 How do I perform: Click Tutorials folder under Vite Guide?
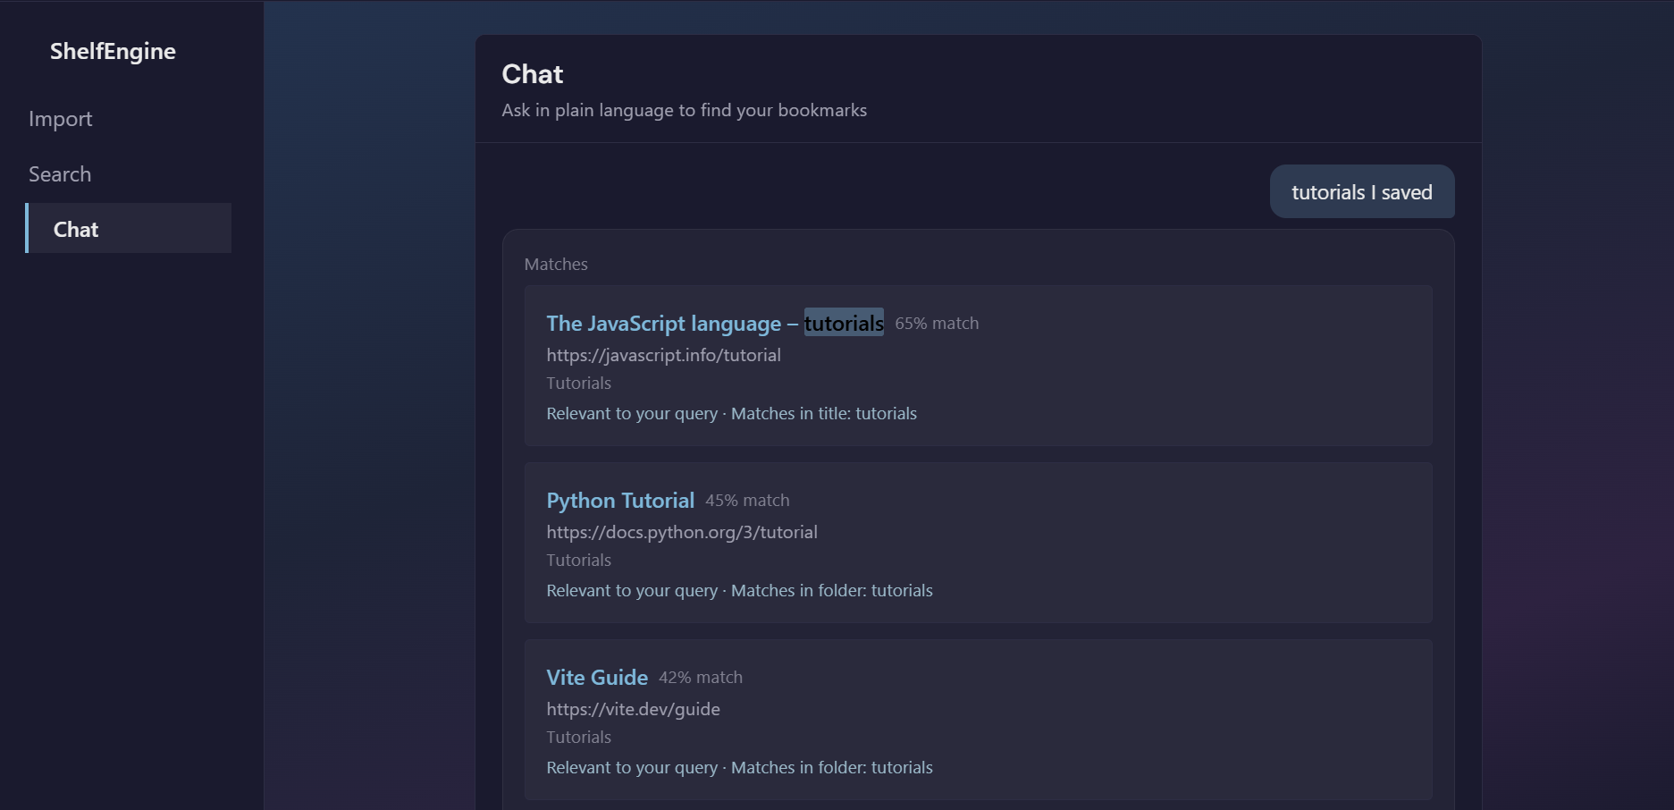pyautogui.click(x=579, y=738)
